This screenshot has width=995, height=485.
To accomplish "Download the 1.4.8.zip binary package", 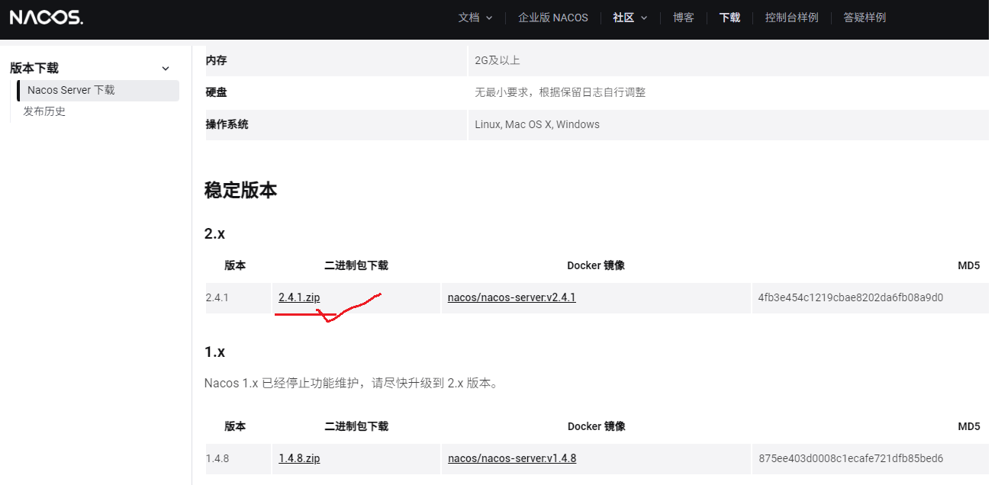I will point(299,458).
